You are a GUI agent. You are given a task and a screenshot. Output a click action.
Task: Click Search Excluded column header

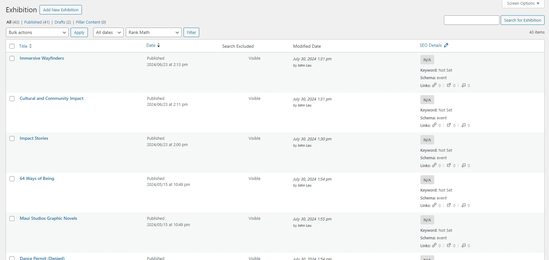tap(238, 46)
